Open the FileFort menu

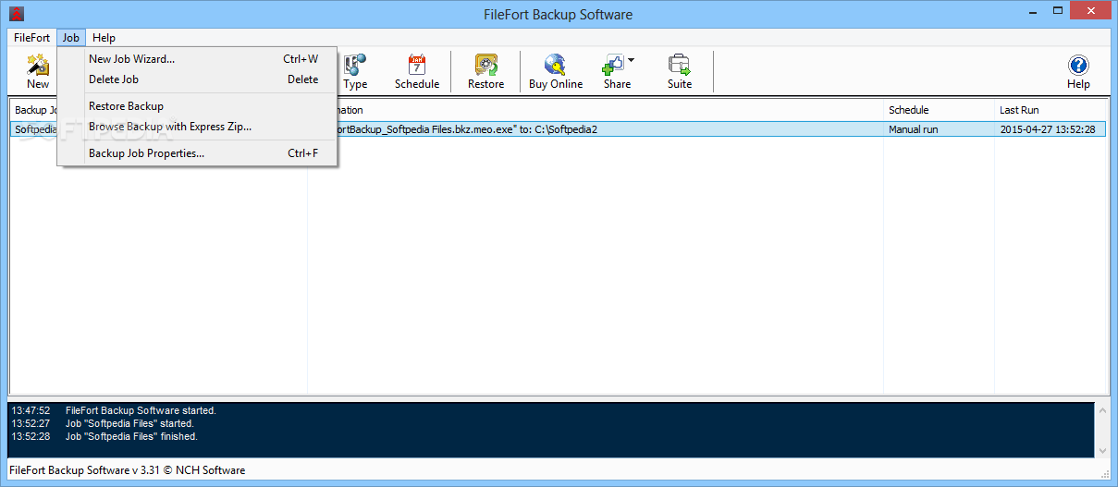point(32,38)
